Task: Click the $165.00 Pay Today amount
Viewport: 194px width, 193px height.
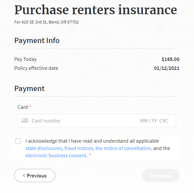Action: coord(171,59)
